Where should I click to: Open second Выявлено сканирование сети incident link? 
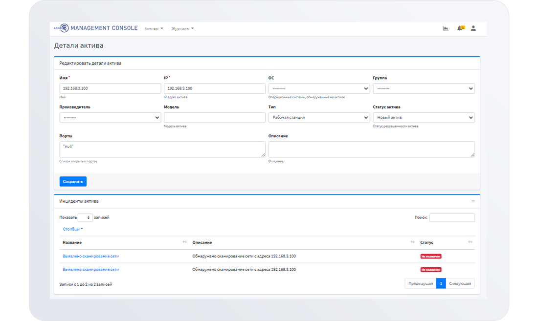point(90,270)
